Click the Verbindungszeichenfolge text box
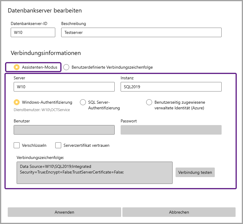243x224 pixels. [94, 173]
